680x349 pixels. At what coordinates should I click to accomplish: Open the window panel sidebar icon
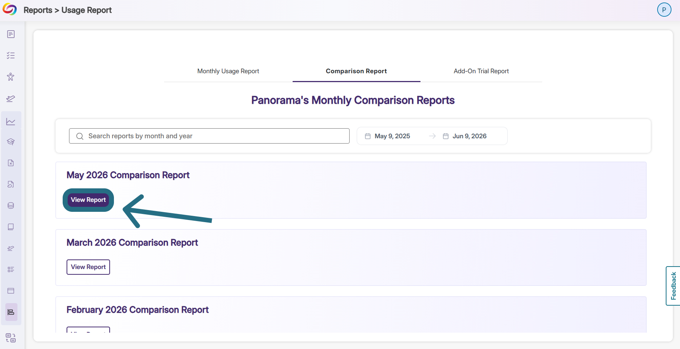click(11, 291)
